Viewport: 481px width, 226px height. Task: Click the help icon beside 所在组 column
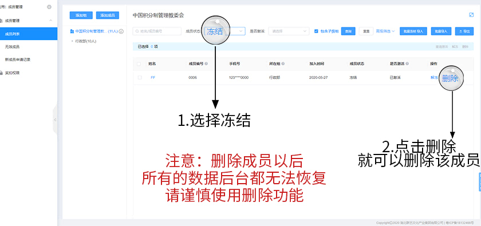pos(283,64)
